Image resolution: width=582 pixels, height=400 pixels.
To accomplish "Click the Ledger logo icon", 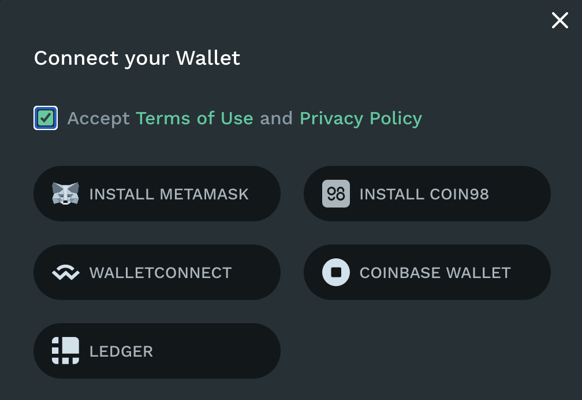I will pos(65,351).
